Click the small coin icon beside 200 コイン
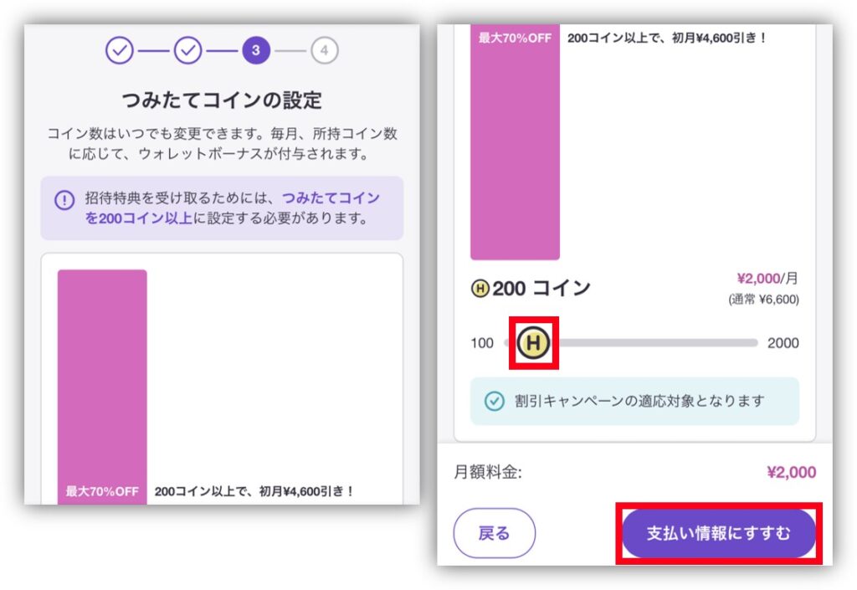This screenshot has height=590, width=857. (480, 290)
